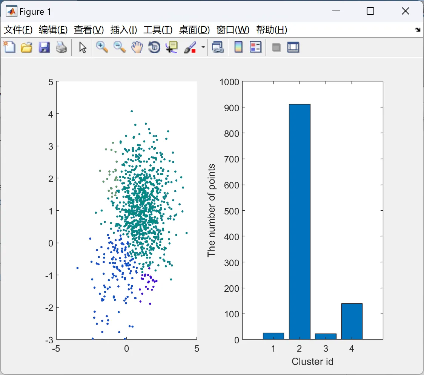Insert a colorbar via toolbar icon

(x=238, y=47)
